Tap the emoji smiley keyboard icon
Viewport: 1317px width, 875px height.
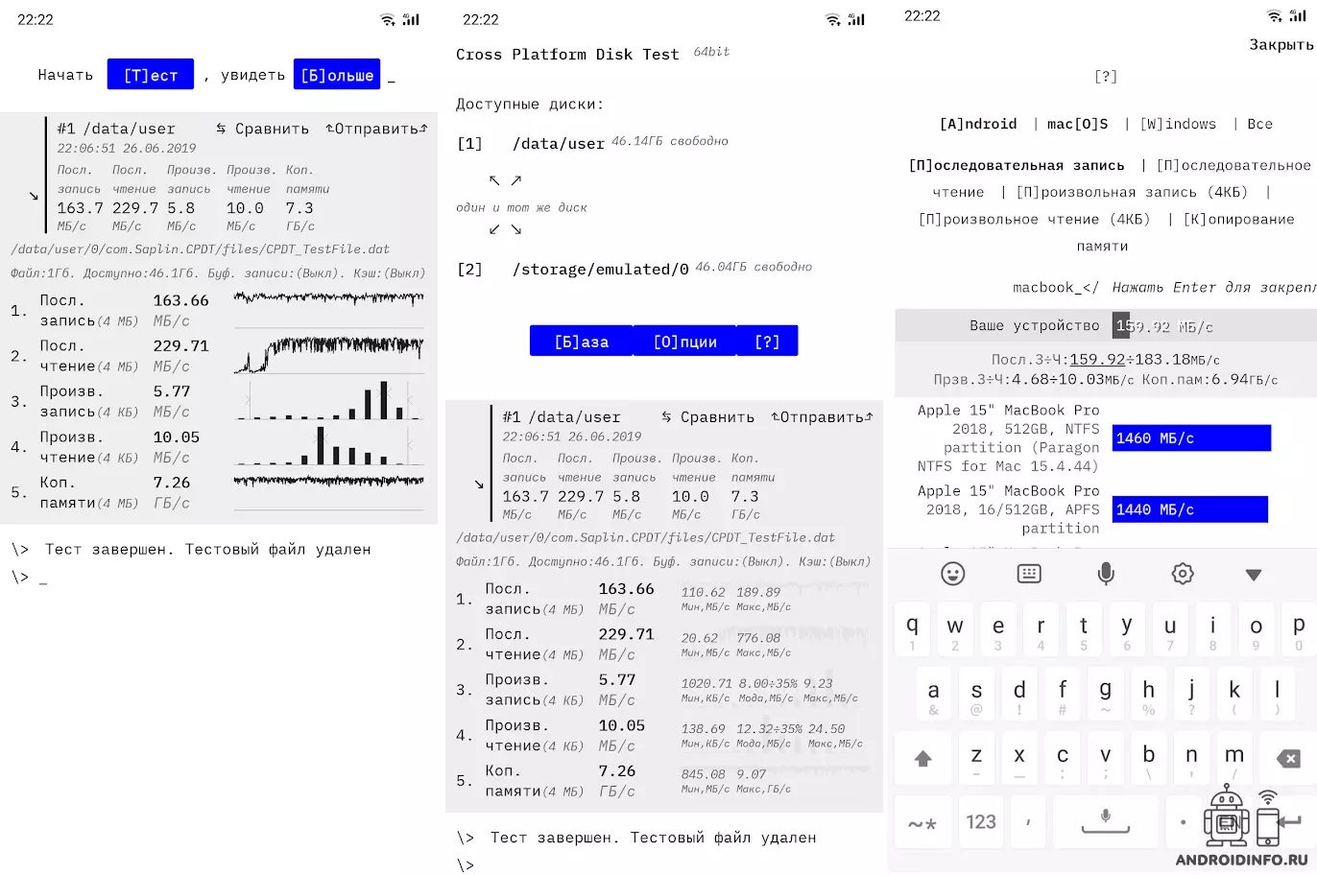point(952,574)
